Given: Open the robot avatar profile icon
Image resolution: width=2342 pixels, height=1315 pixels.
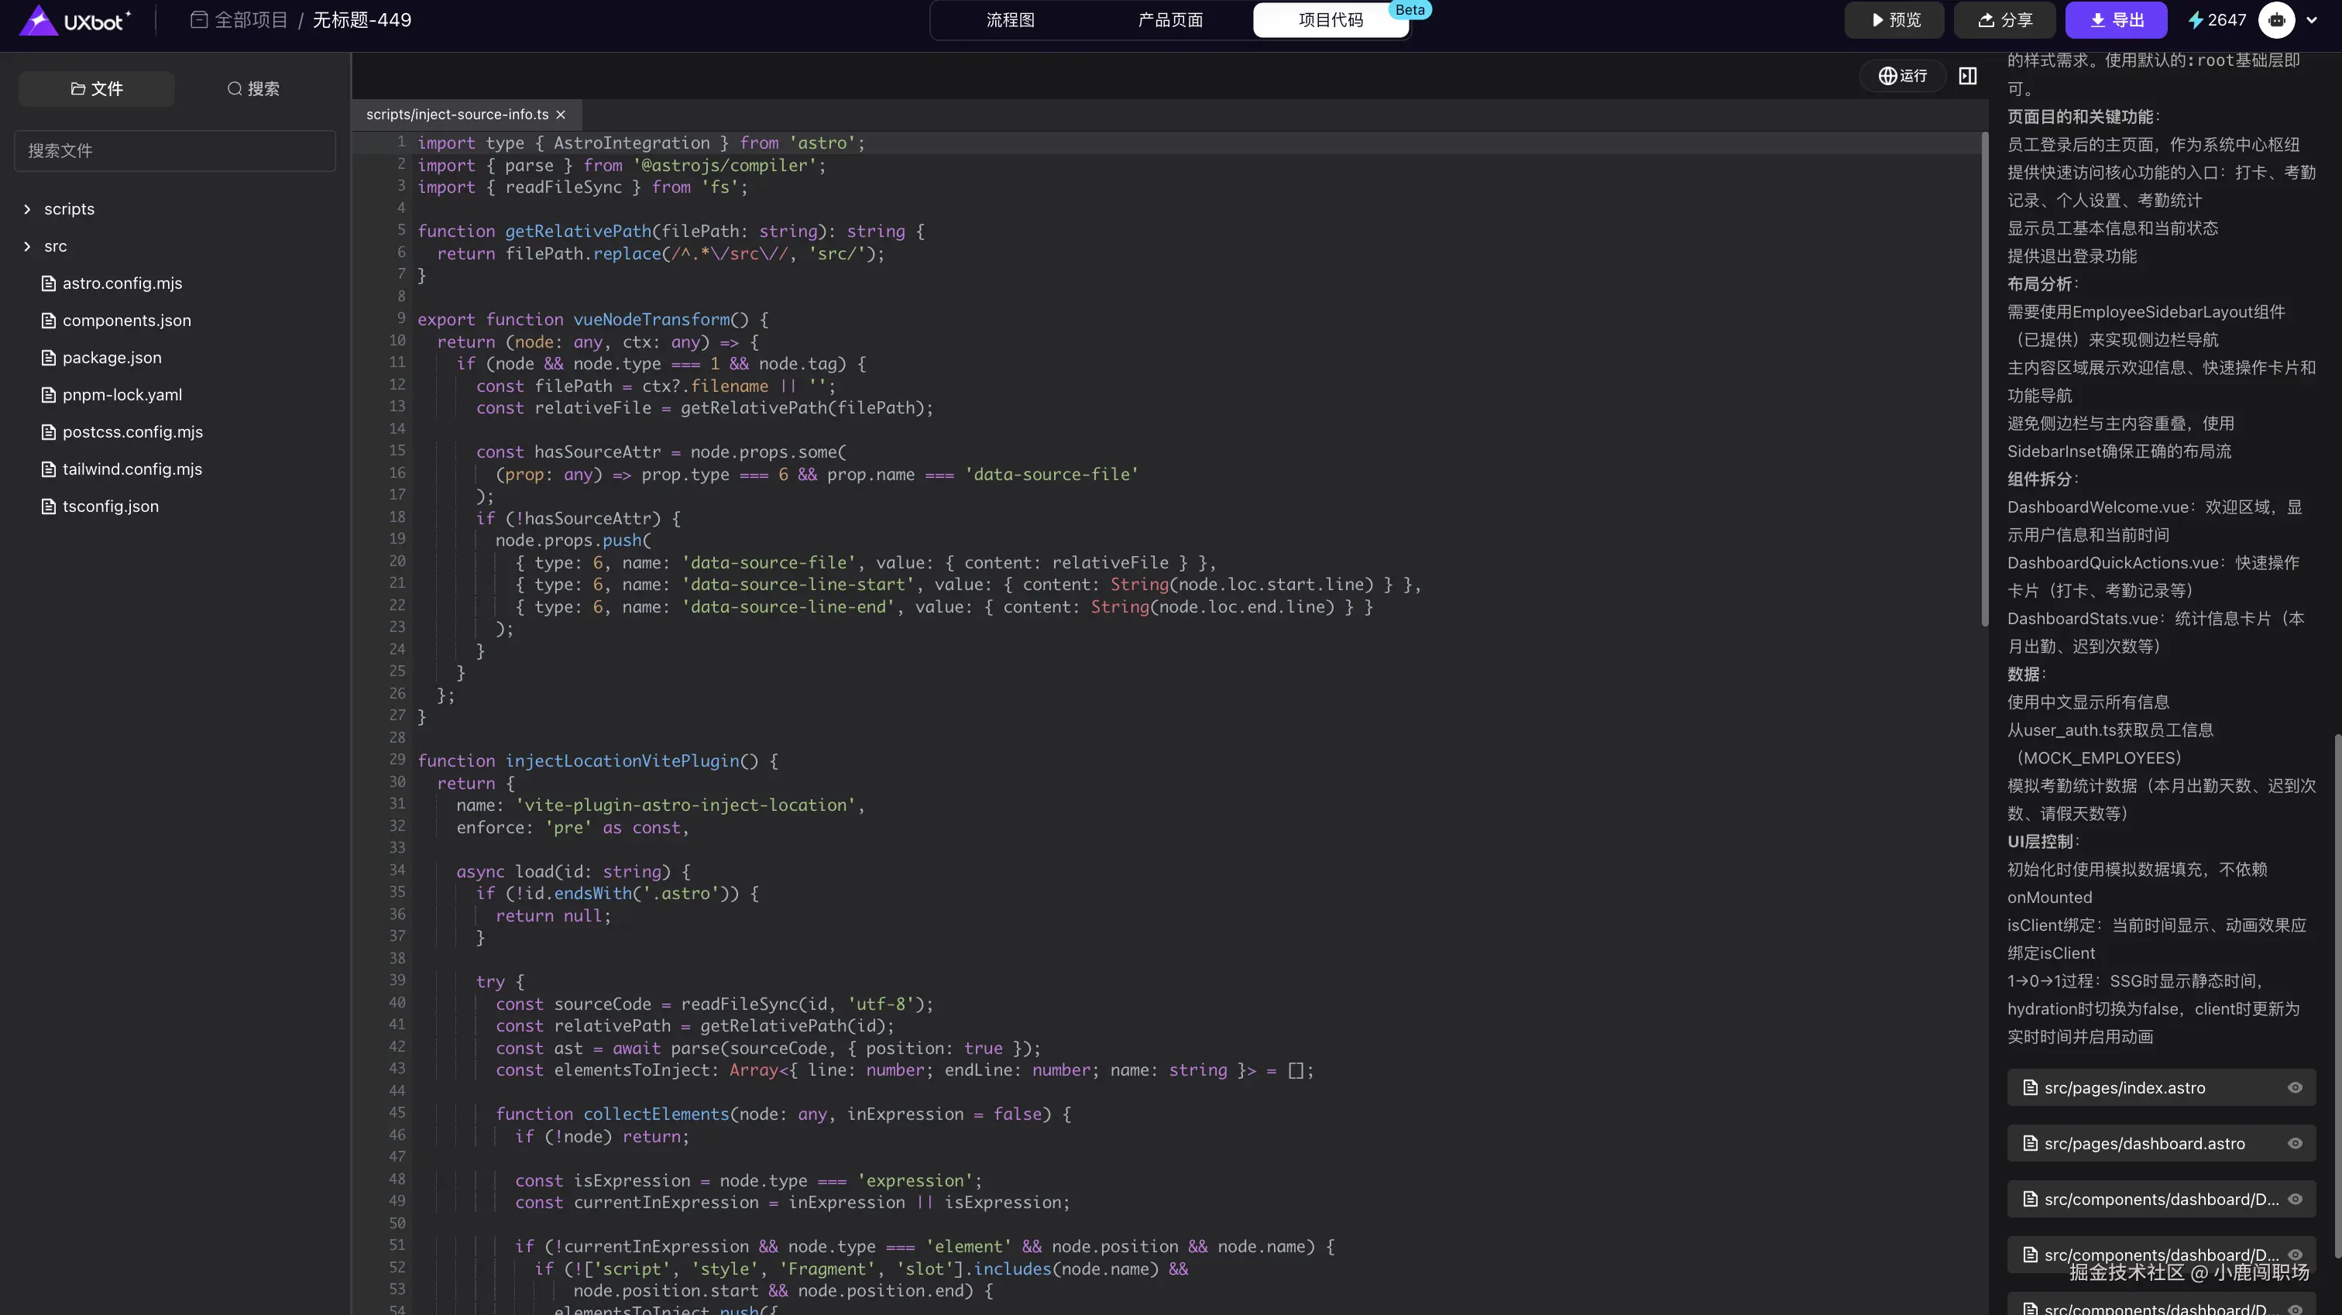Looking at the screenshot, I should (2276, 20).
